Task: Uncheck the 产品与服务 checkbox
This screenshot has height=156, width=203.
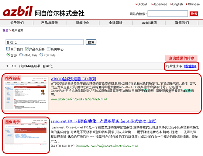Action: tap(27, 49)
